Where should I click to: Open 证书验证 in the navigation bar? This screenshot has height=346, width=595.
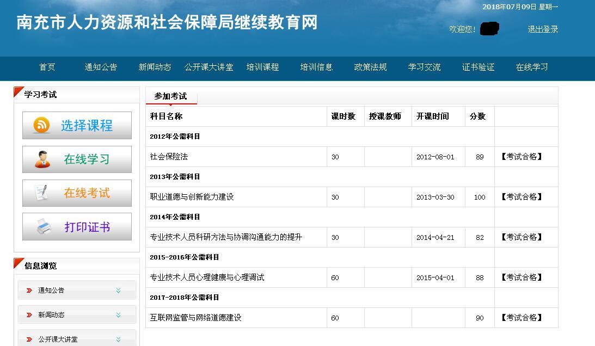pos(478,67)
